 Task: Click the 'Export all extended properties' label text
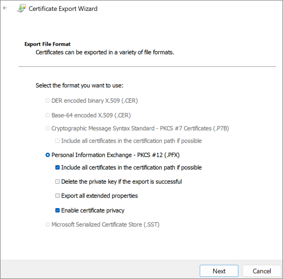(99, 196)
